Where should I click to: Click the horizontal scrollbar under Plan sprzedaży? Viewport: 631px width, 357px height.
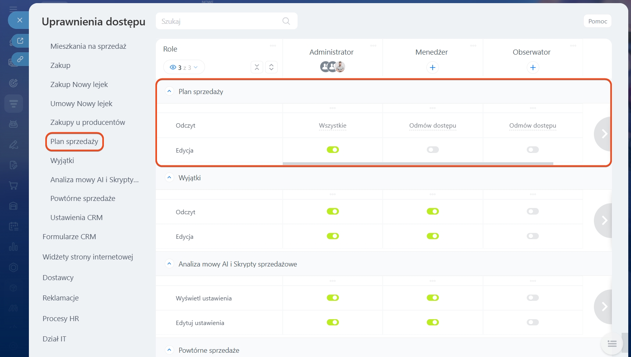click(418, 164)
